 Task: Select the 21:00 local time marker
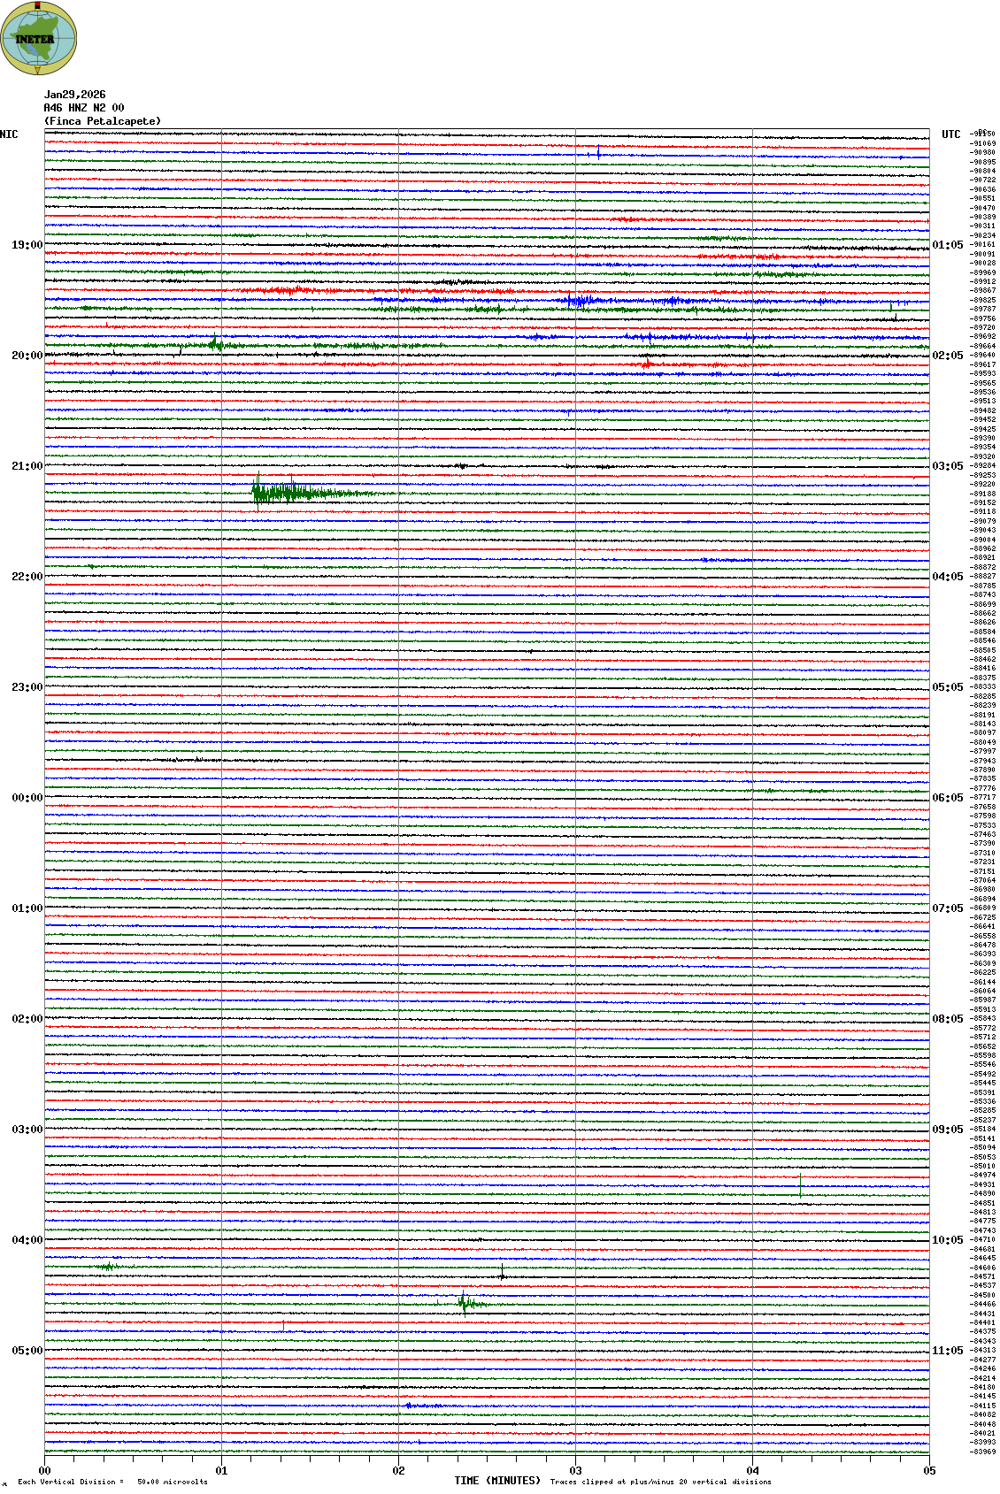coord(27,466)
